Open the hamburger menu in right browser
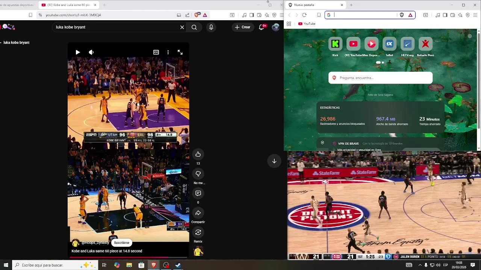This screenshot has height=270, width=481. tap(475, 15)
